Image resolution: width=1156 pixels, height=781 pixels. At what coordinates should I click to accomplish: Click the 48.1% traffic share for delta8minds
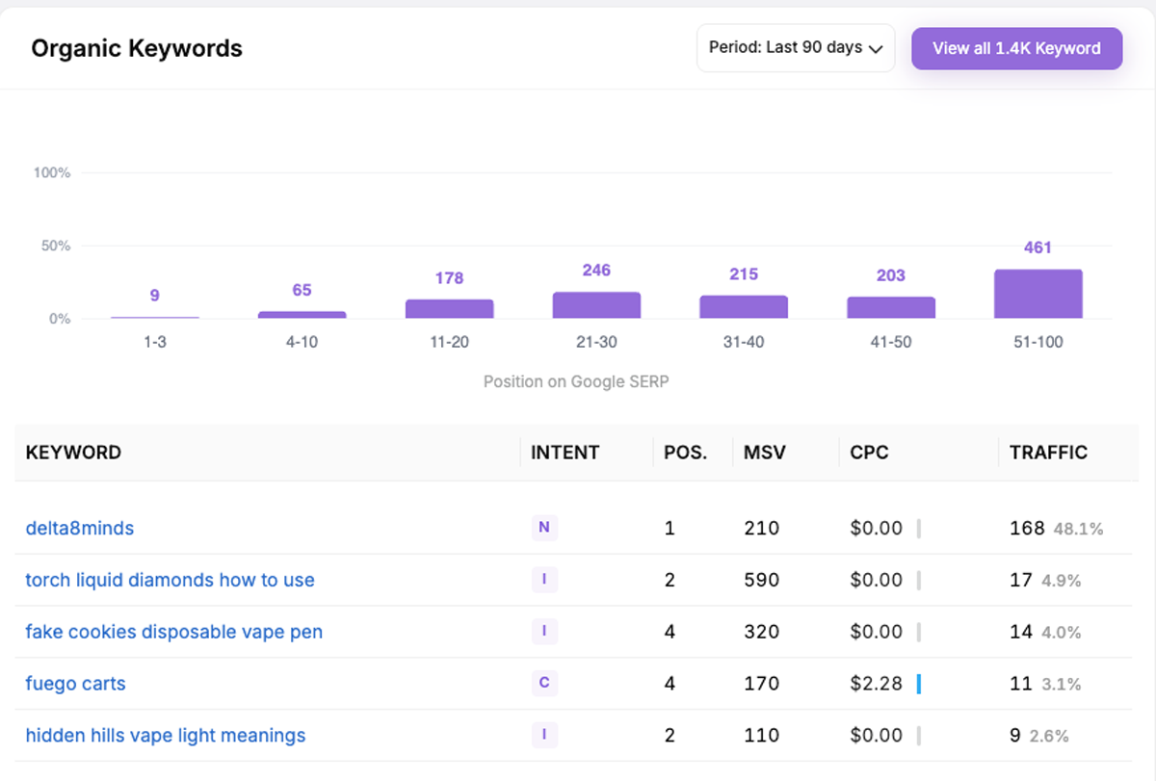click(1078, 529)
